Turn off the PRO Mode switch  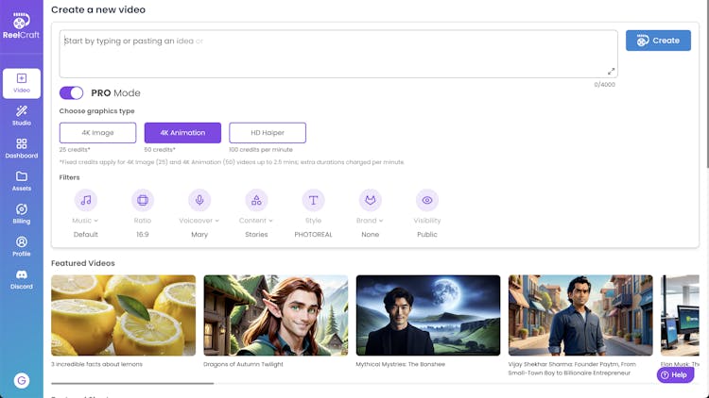tap(72, 93)
